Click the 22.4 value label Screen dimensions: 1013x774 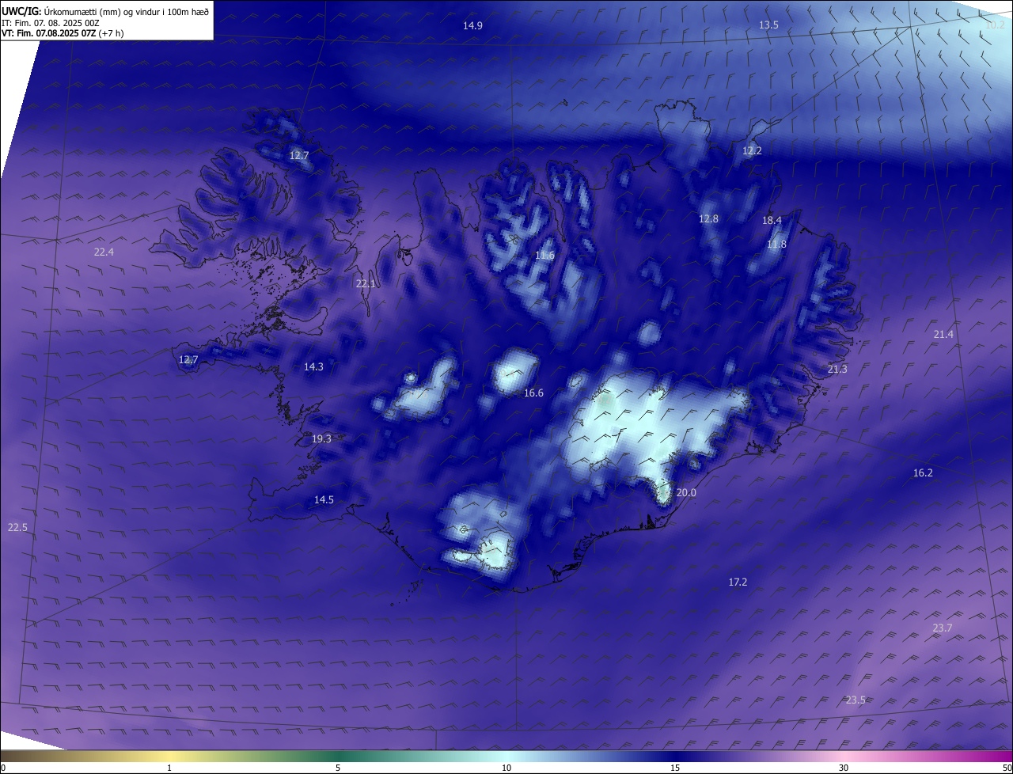[104, 252]
